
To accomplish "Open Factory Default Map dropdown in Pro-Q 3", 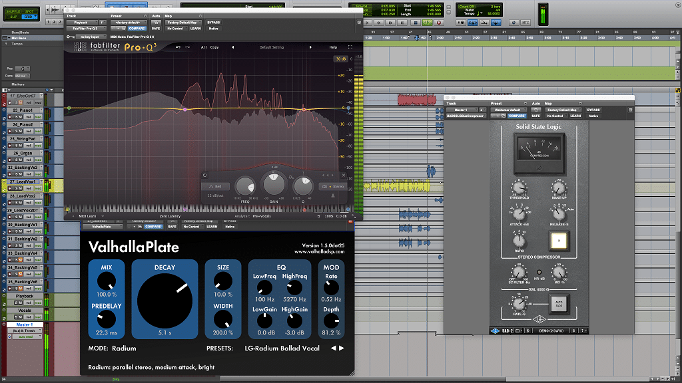I will point(182,23).
